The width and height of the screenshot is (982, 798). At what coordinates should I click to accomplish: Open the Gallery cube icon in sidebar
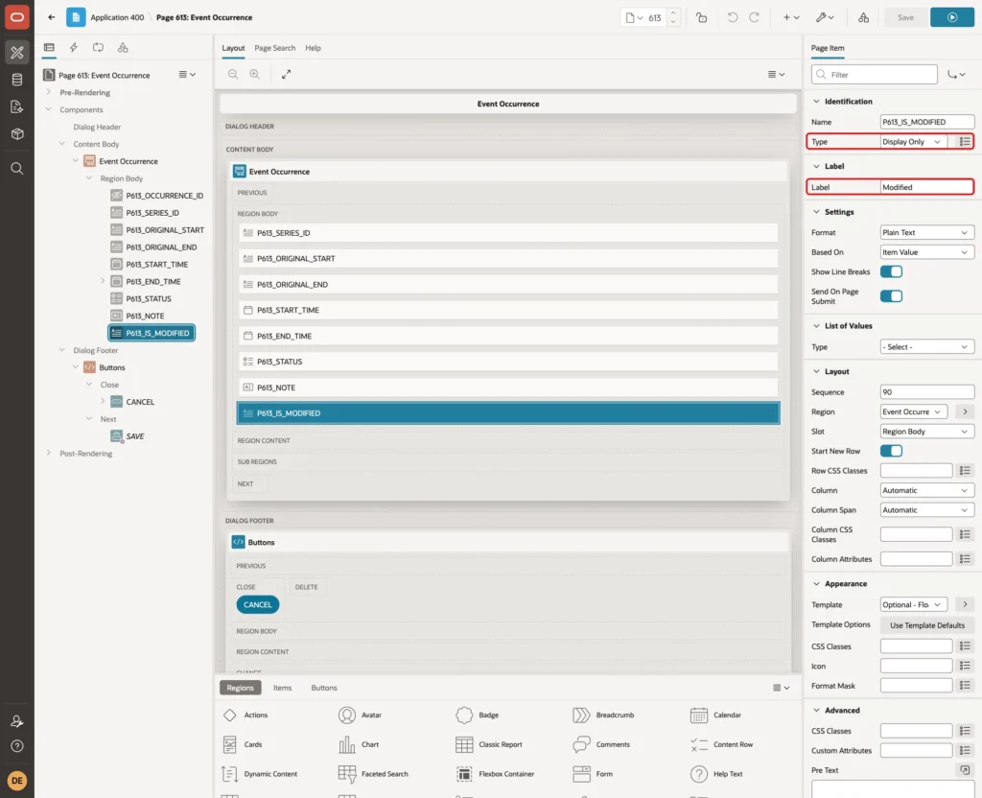(x=17, y=133)
